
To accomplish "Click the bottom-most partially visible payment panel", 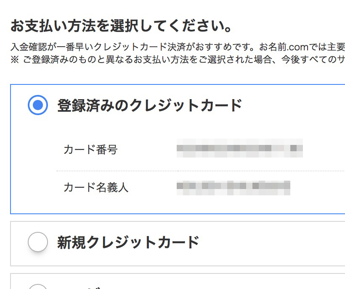I will pos(178,281).
